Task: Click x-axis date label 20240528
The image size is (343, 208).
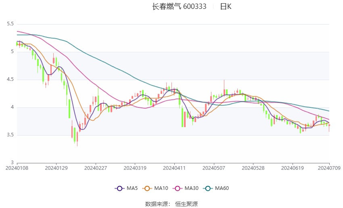Action: [253, 168]
